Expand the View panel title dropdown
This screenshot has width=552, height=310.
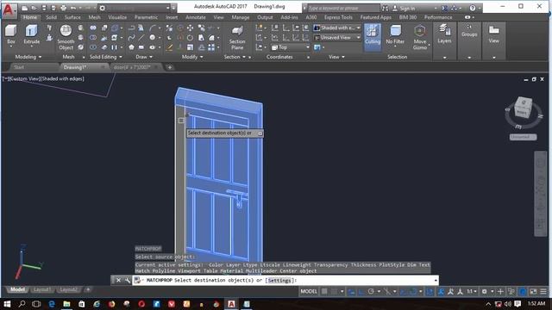[336, 57]
